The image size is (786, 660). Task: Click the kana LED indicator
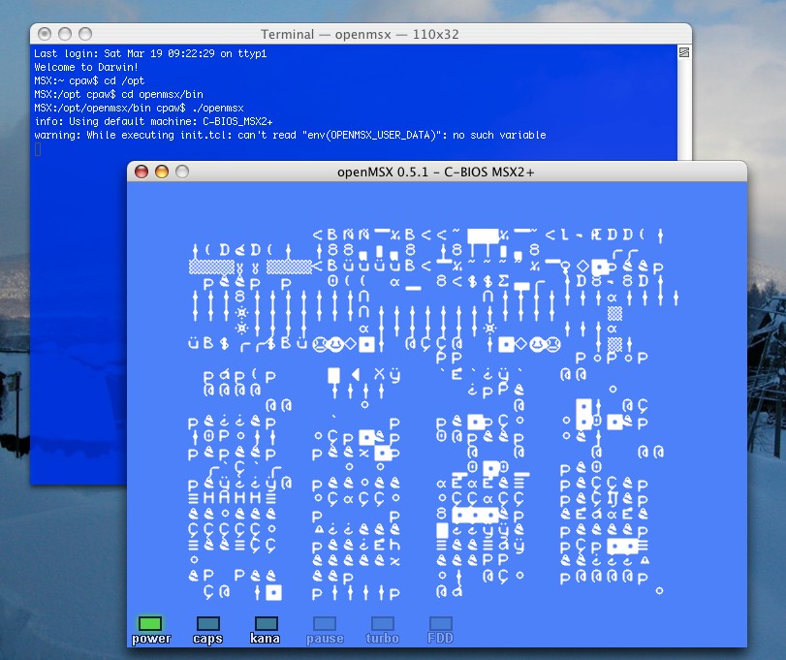click(267, 623)
